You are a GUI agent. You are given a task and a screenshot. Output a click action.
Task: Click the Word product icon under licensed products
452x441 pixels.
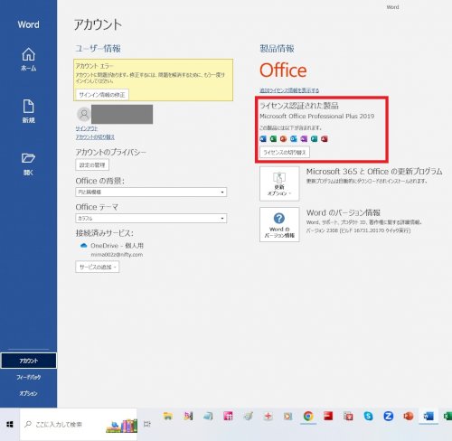263,138
